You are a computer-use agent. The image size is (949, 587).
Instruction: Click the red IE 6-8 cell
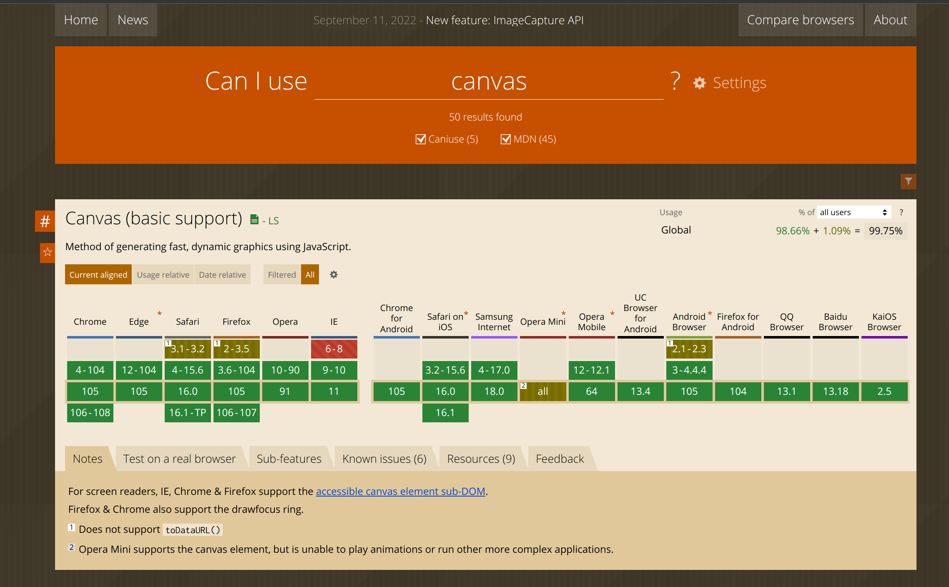coord(334,349)
